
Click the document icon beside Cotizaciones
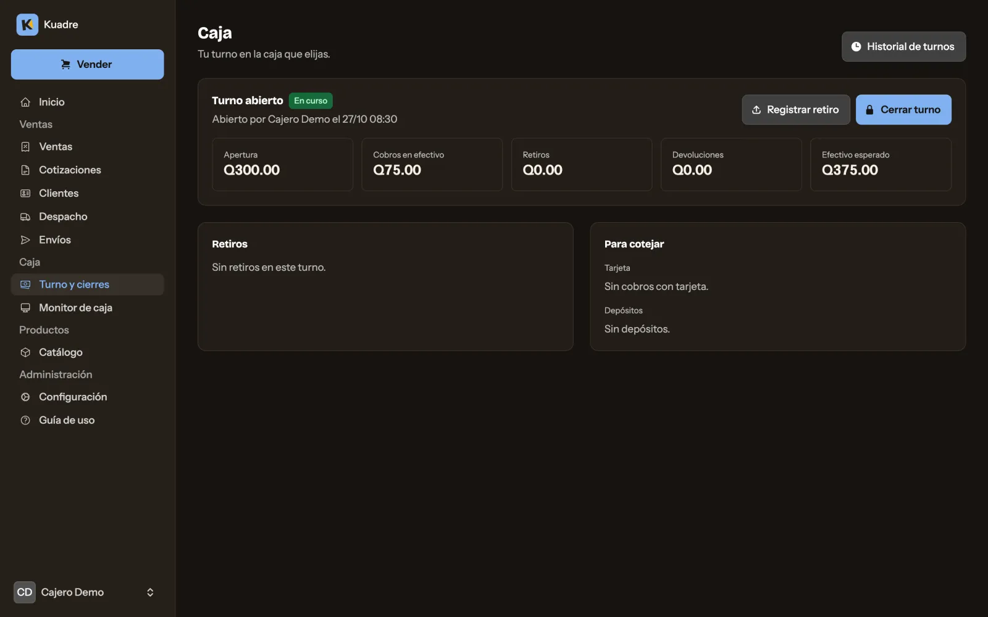pos(25,170)
